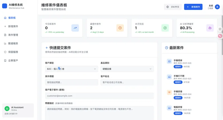This screenshot has height=120, width=223.
Task: Click the 新案件 badge under #MS-2025-023
Action: [x=178, y=113]
